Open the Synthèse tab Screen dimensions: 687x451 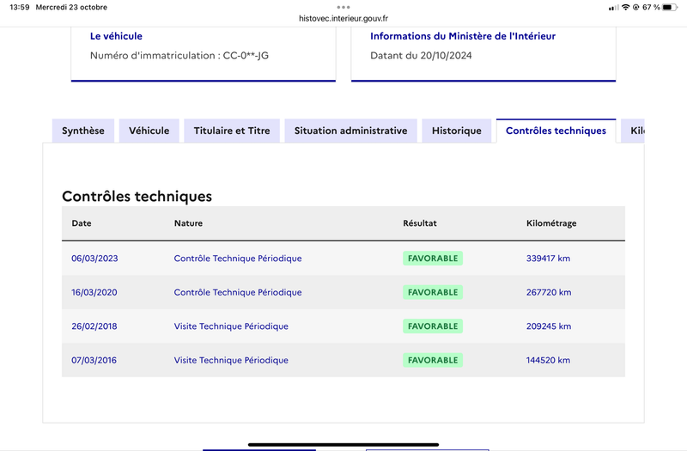[83, 131]
